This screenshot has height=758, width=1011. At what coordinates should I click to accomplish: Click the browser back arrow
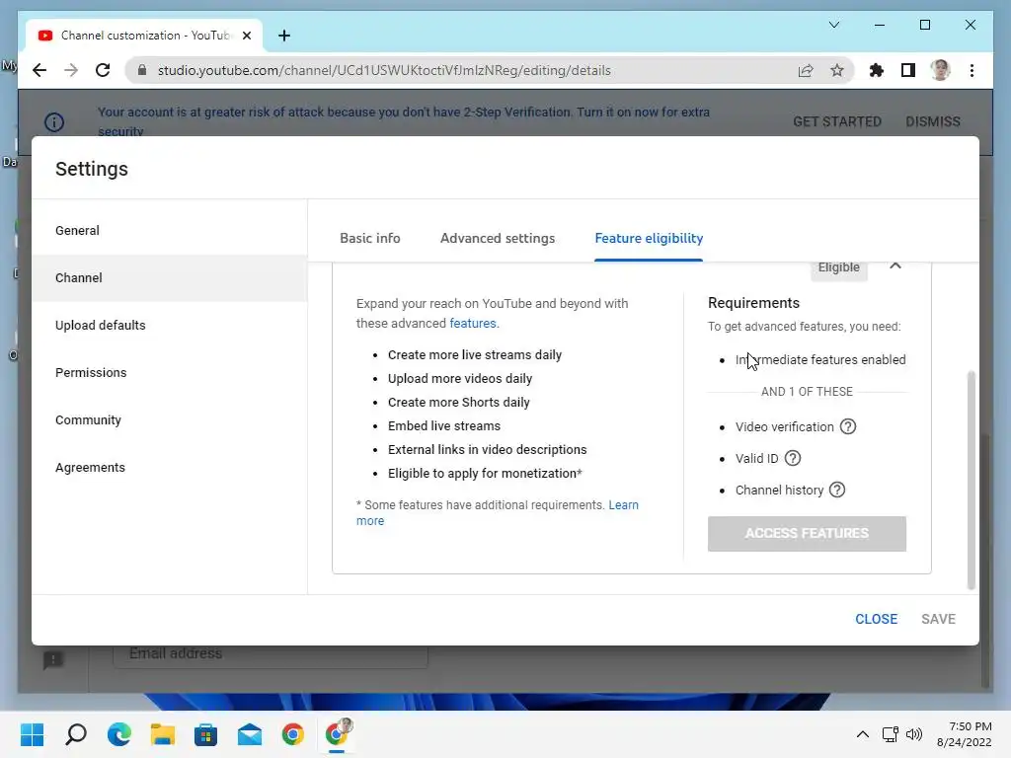pyautogui.click(x=39, y=70)
